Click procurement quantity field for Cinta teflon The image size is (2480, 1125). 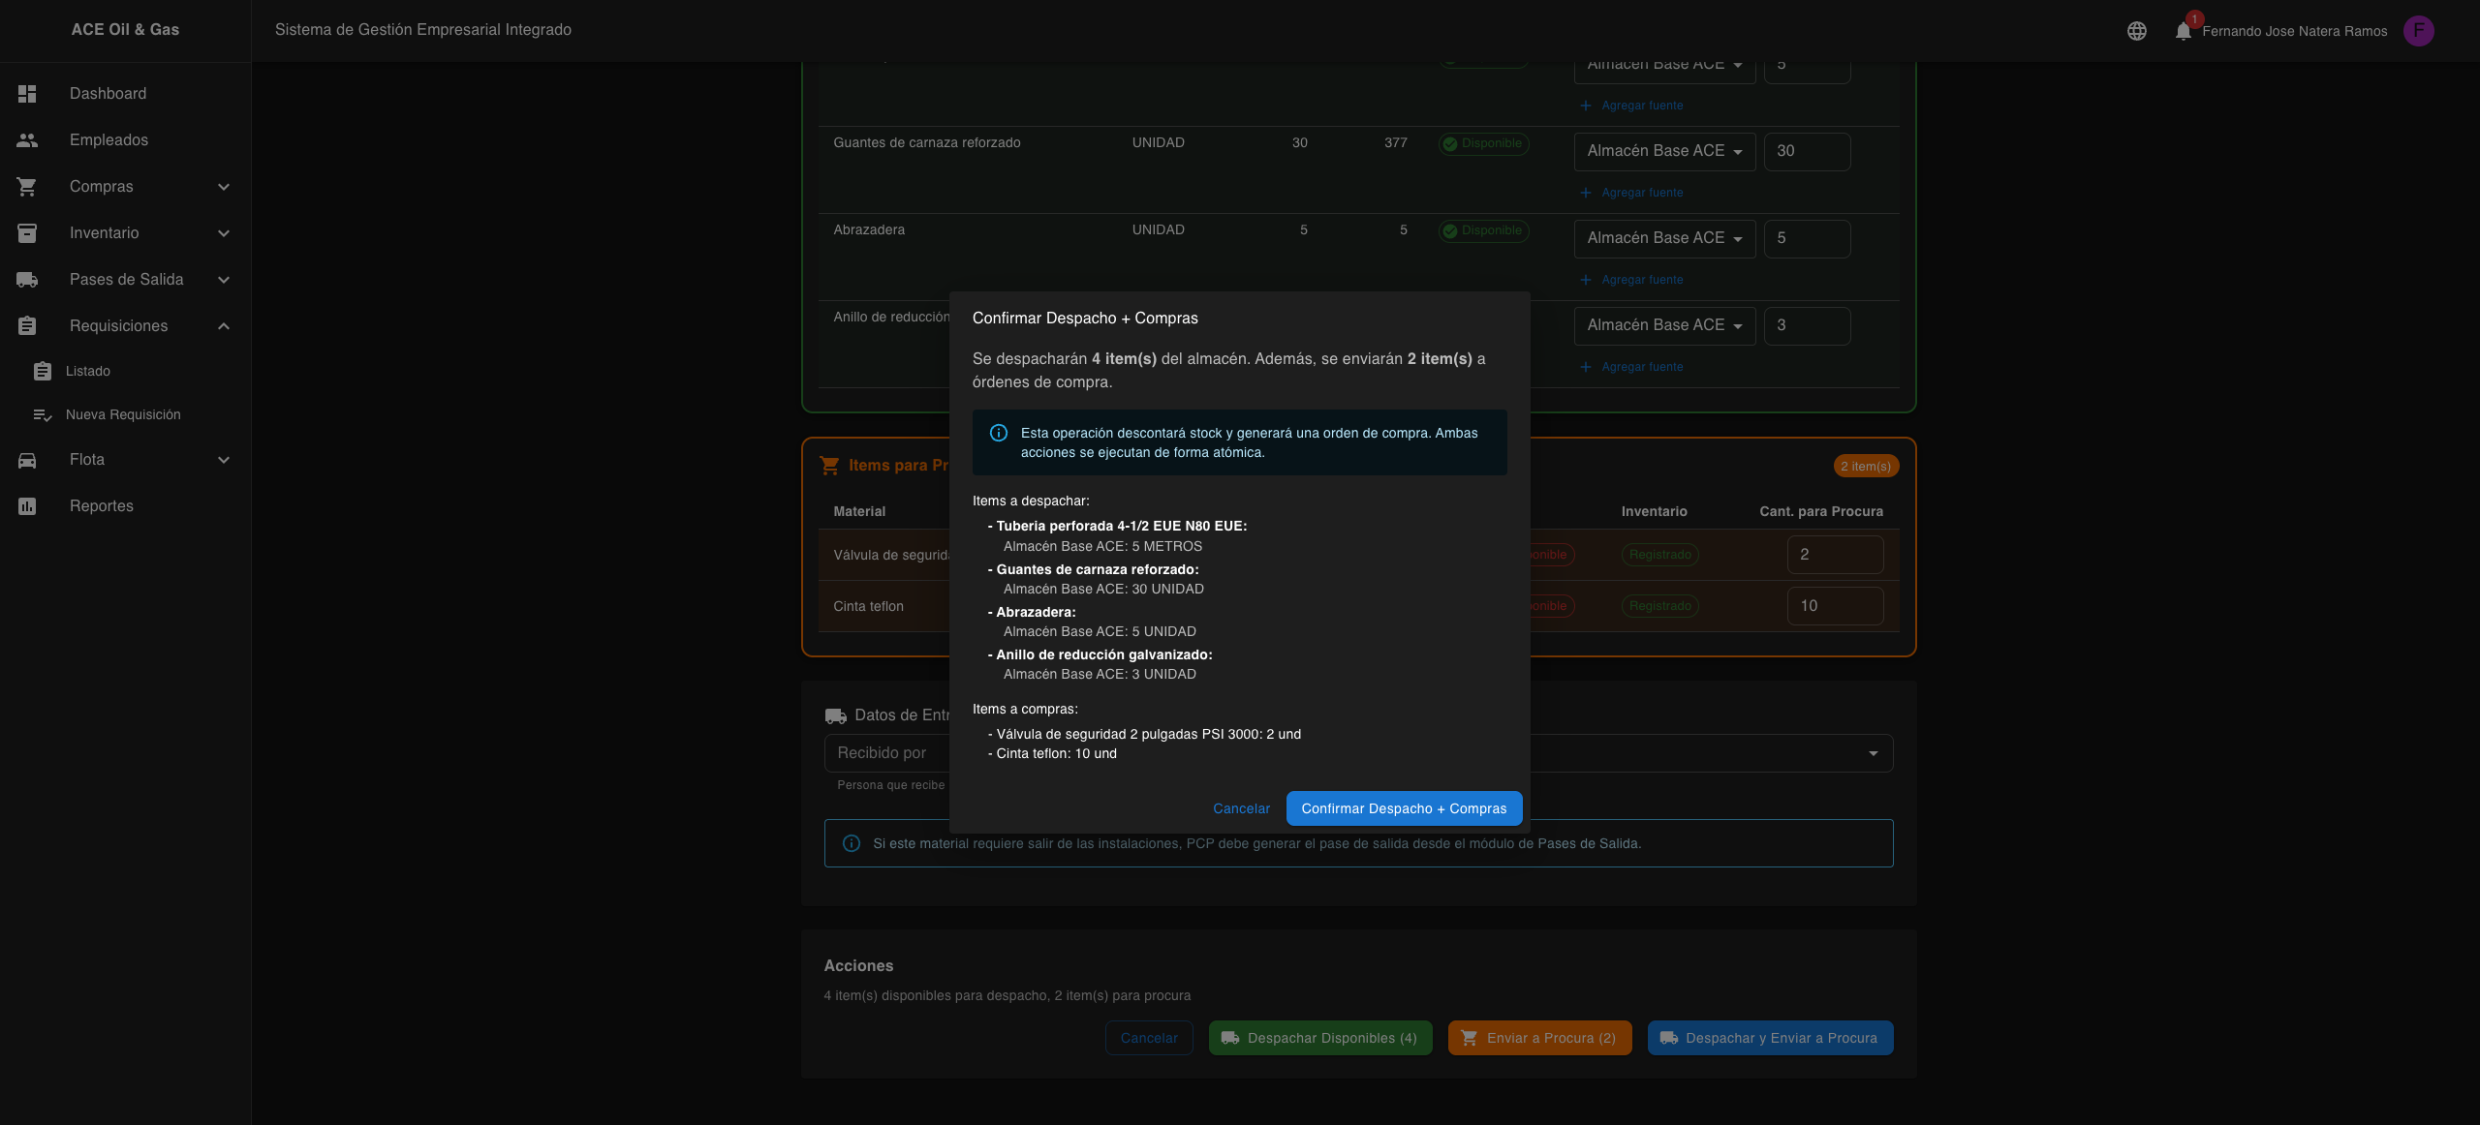point(1834,606)
